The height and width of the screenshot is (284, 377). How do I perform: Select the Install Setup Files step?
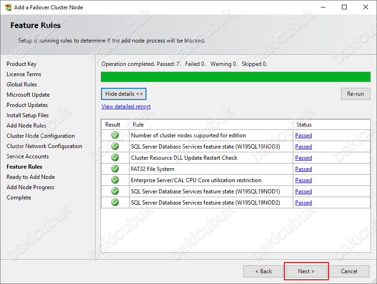coord(28,115)
